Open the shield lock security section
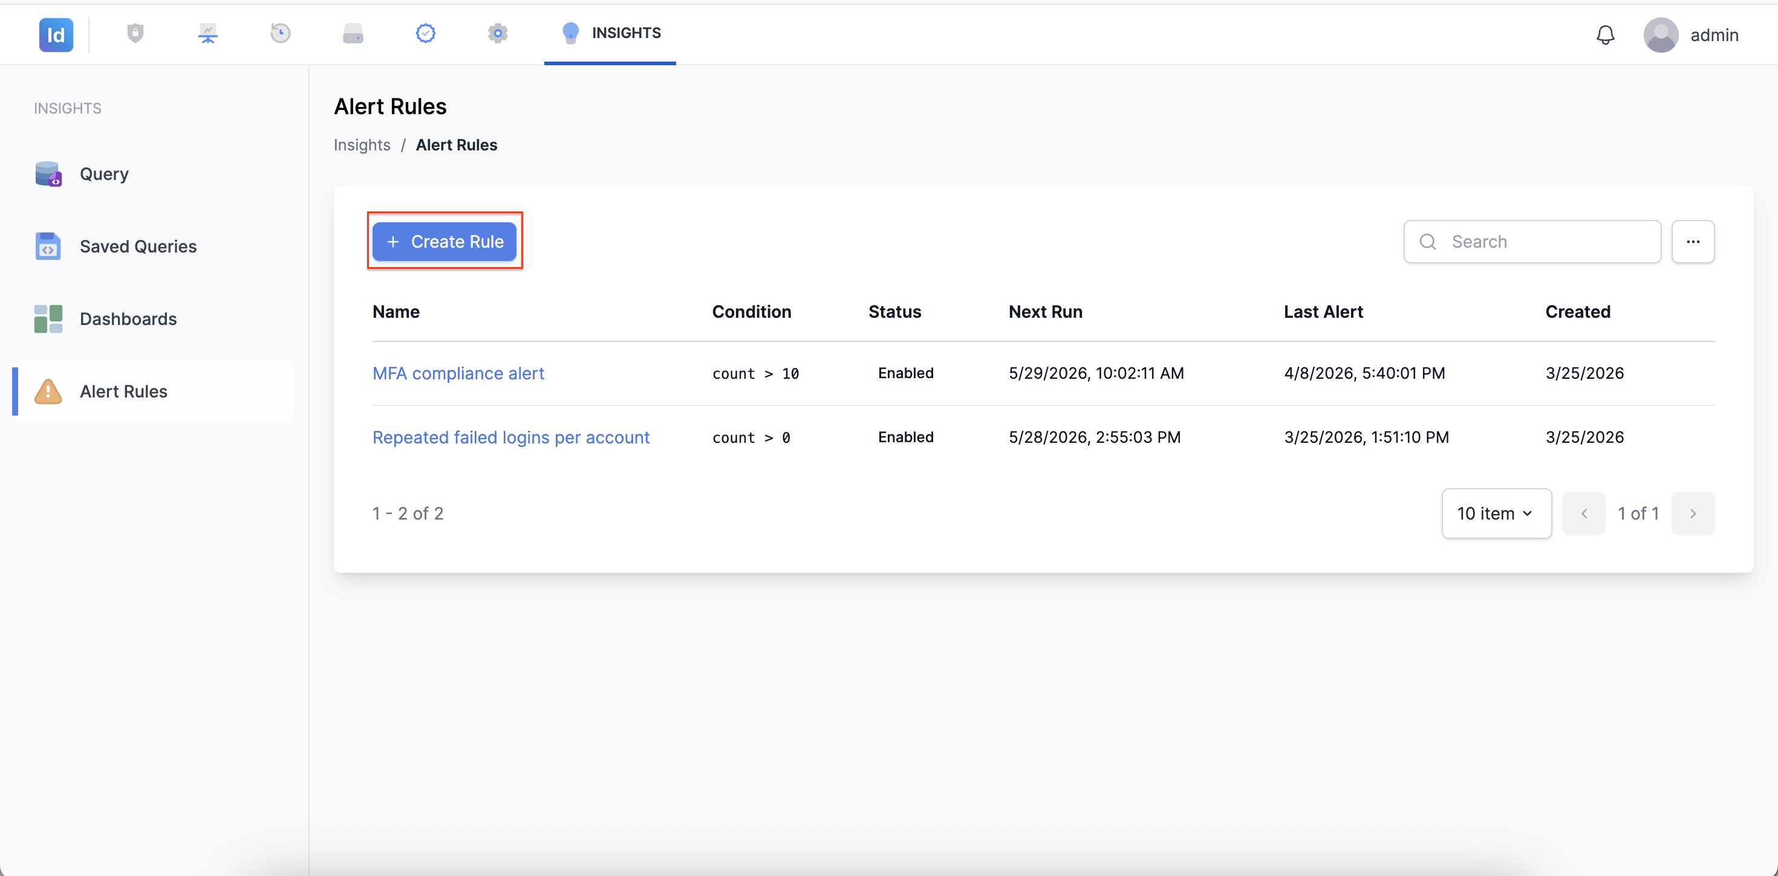The height and width of the screenshot is (876, 1778). [x=135, y=33]
